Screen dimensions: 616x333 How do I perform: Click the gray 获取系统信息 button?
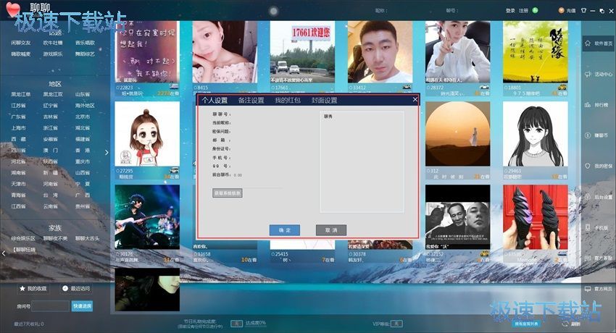pos(227,193)
